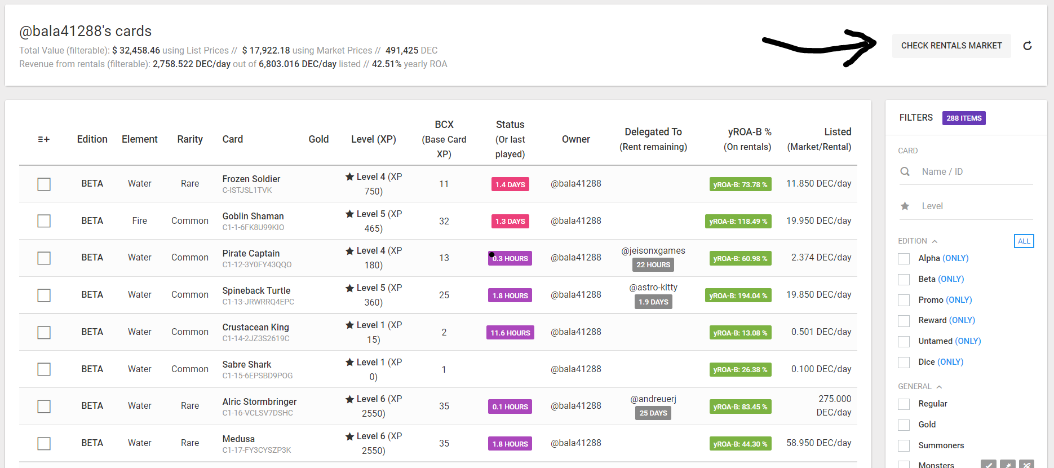Viewport: 1054px width, 468px height.
Task: Enable the Dice edition filter checkbox
Action: click(904, 362)
